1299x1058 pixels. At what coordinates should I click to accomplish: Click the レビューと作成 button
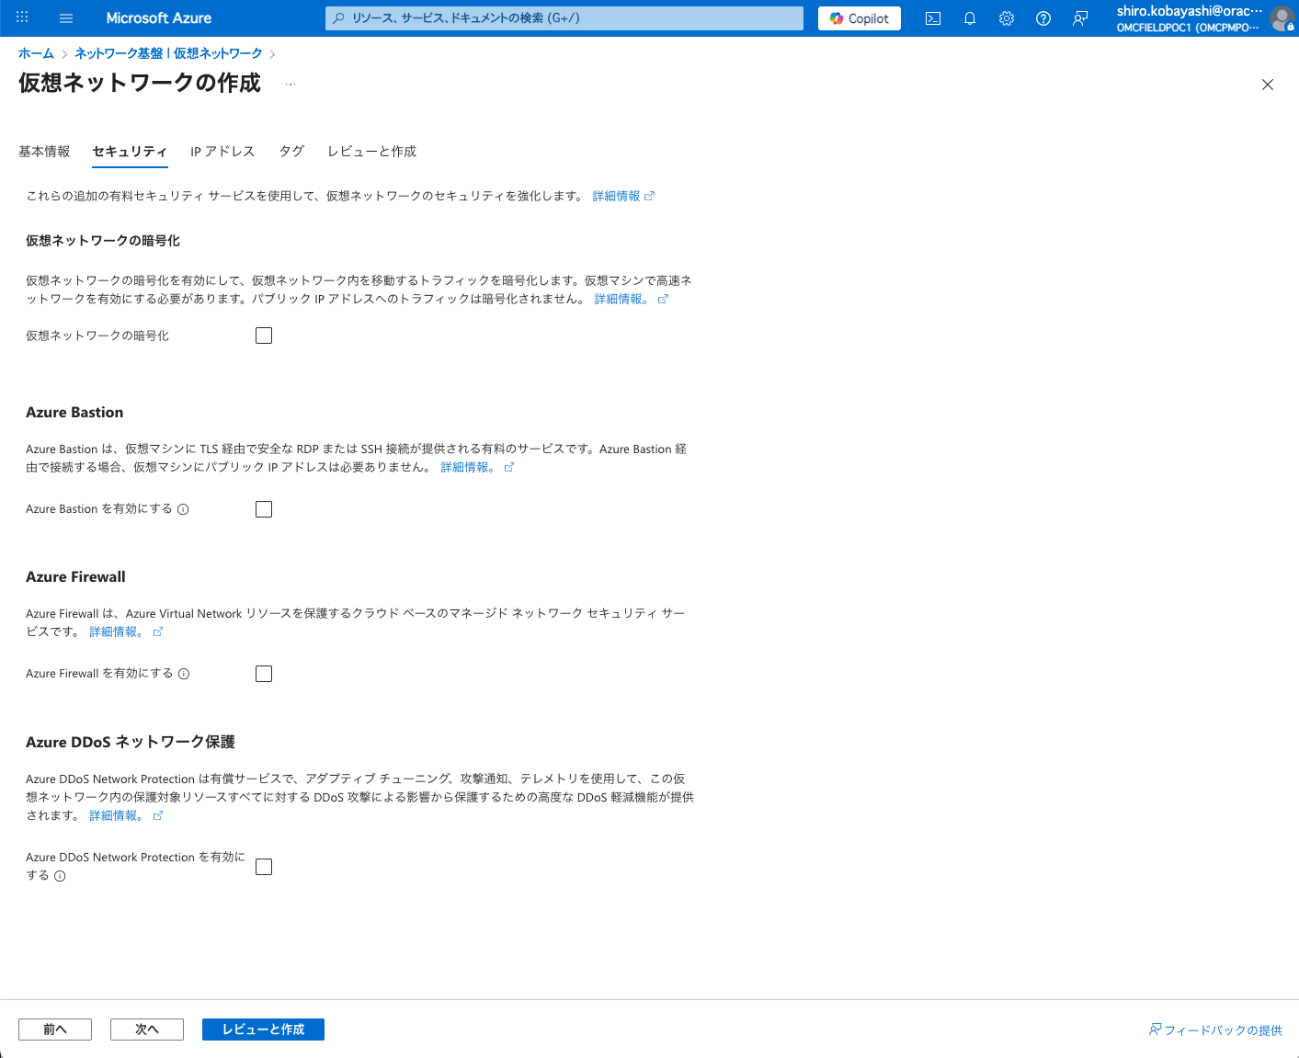click(x=263, y=1030)
